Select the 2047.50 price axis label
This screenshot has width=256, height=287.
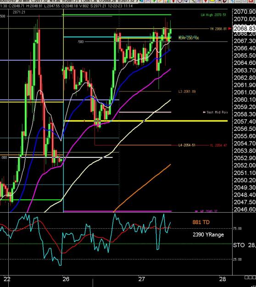245,202
